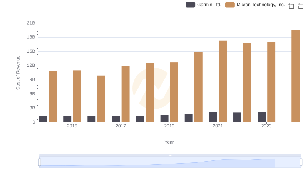Click the Micron bar for 2022
This screenshot has width=308, height=177.
tap(247, 83)
